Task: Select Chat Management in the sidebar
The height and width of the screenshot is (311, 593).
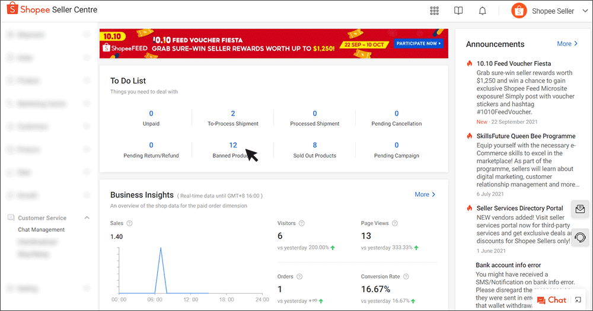Action: 41,230
